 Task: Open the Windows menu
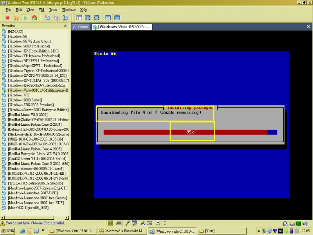point(69,10)
